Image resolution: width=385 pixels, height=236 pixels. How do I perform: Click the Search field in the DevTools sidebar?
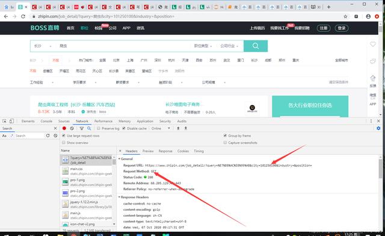click(x=29, y=135)
